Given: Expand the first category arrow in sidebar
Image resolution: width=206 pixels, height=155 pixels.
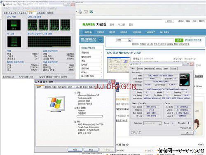Looking at the screenshot, I should click(102, 52).
